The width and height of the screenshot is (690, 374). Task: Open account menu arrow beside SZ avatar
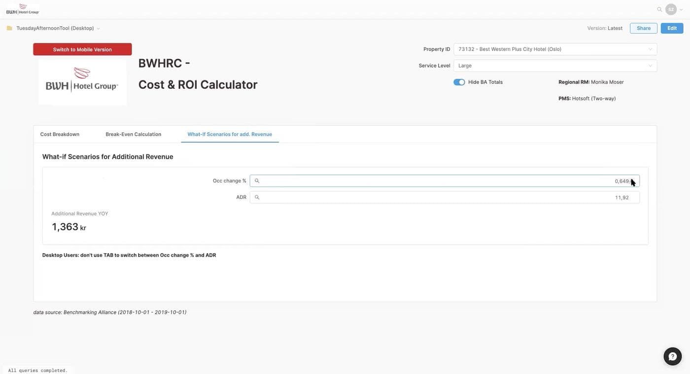coord(681,10)
